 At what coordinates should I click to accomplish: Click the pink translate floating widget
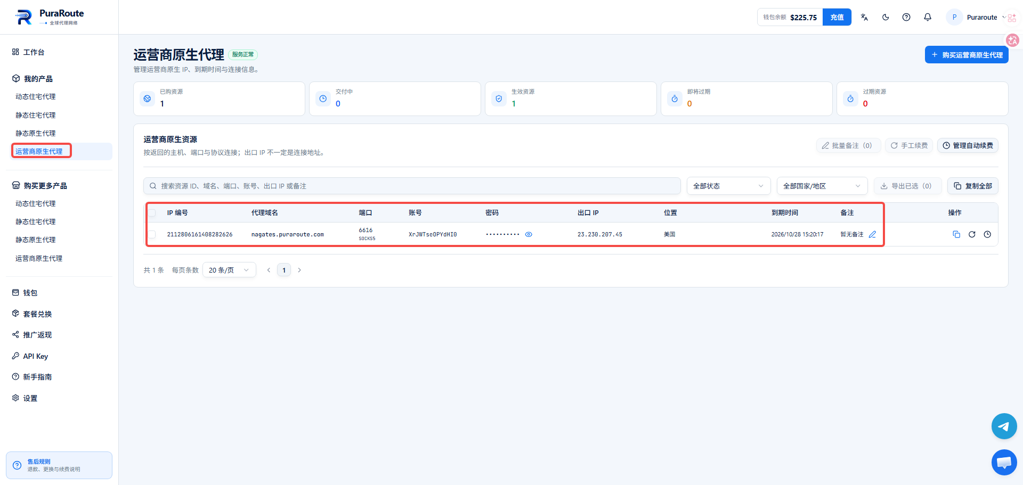point(1012,40)
